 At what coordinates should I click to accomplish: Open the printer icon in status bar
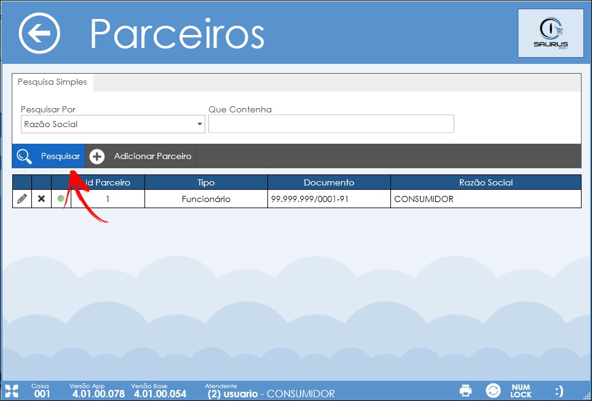click(x=465, y=391)
